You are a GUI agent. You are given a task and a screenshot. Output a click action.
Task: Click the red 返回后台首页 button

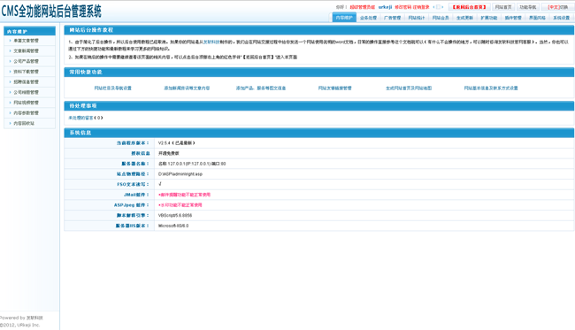[x=470, y=7]
